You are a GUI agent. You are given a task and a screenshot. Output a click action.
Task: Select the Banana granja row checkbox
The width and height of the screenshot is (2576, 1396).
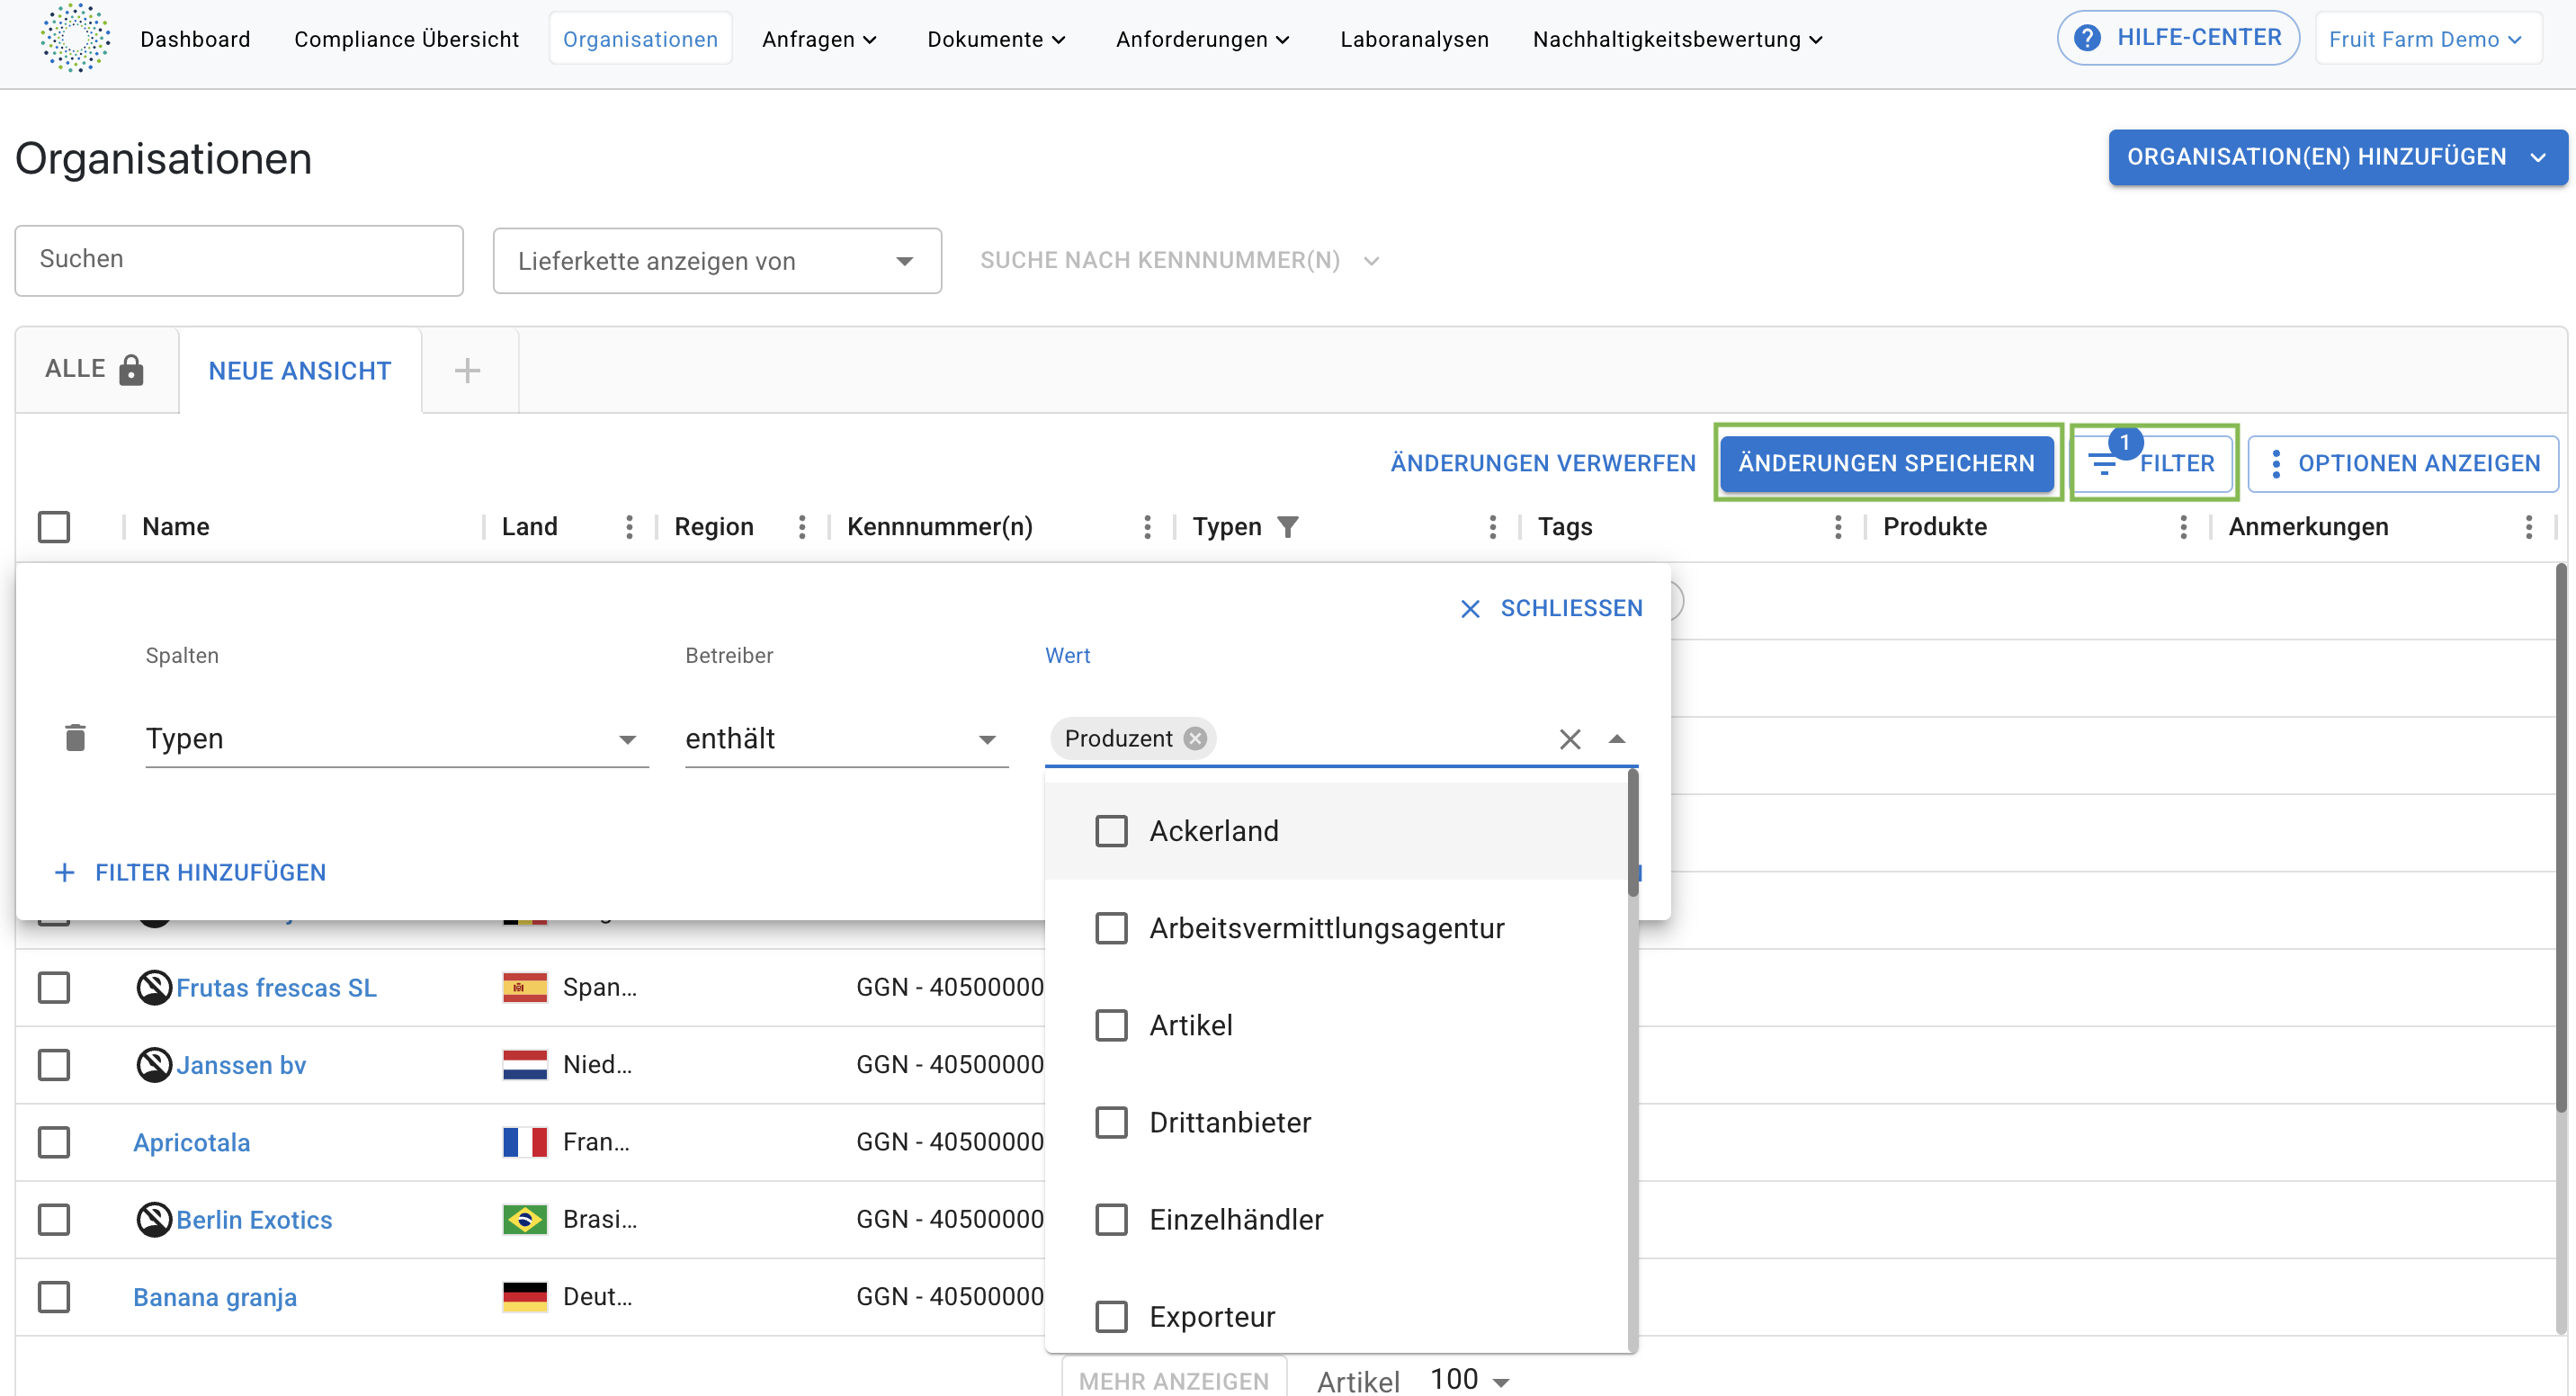[x=54, y=1297]
